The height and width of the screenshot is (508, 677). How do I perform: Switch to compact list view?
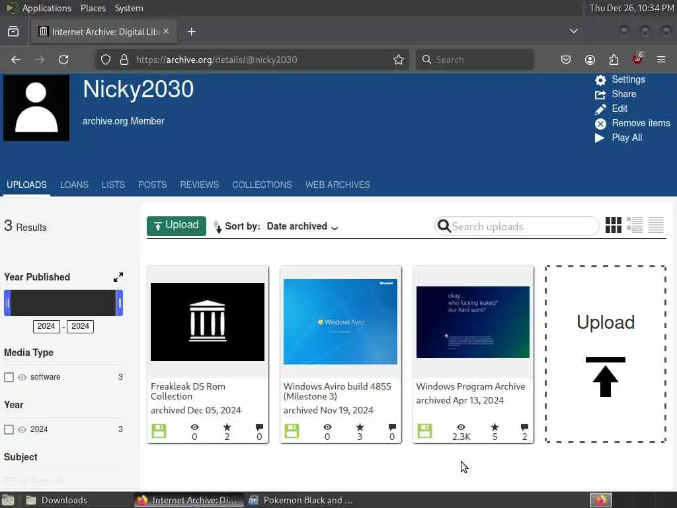(655, 225)
